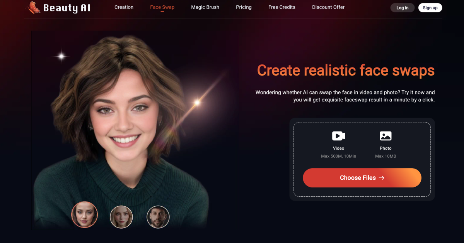Click the photo picture icon
Viewport: 464px width, 243px height.
point(386,136)
